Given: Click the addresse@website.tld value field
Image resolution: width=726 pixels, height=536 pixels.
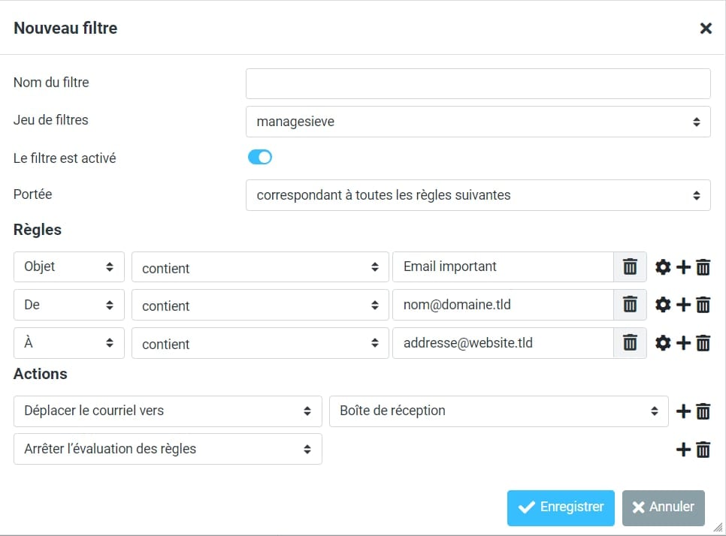Looking at the screenshot, I should click(503, 343).
